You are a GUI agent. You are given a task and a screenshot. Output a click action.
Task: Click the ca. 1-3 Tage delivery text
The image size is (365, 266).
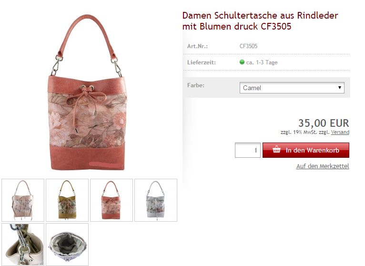click(262, 62)
